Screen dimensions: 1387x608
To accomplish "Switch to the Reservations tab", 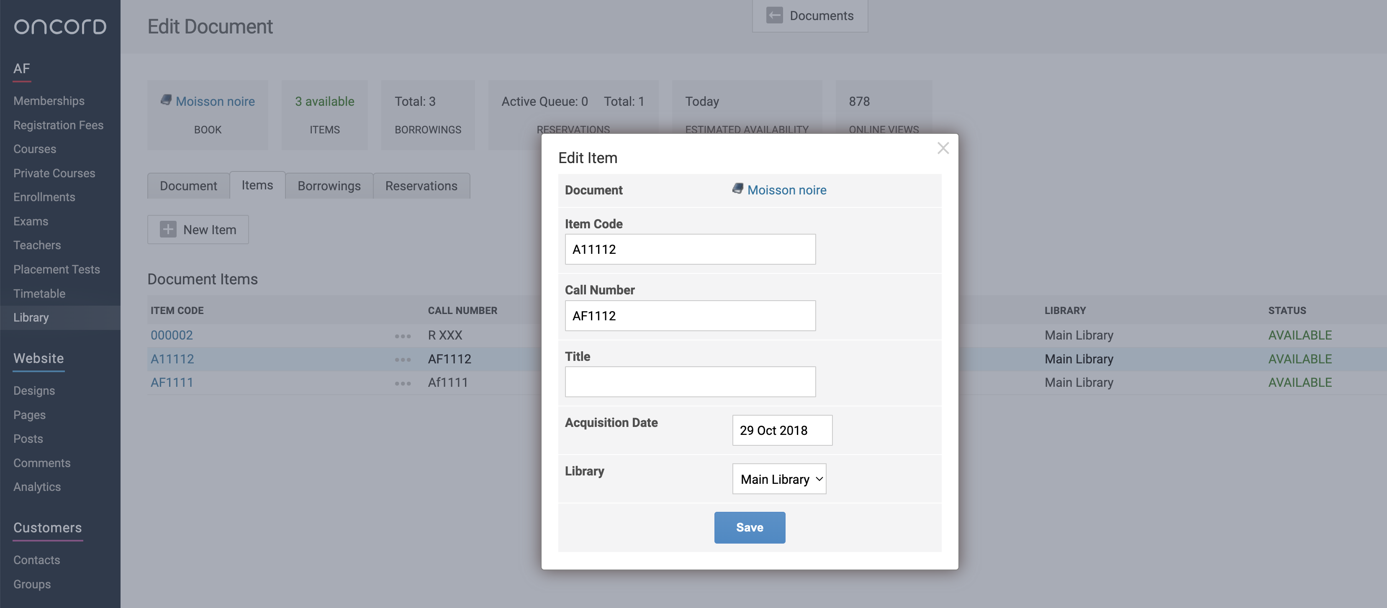I will (x=421, y=186).
